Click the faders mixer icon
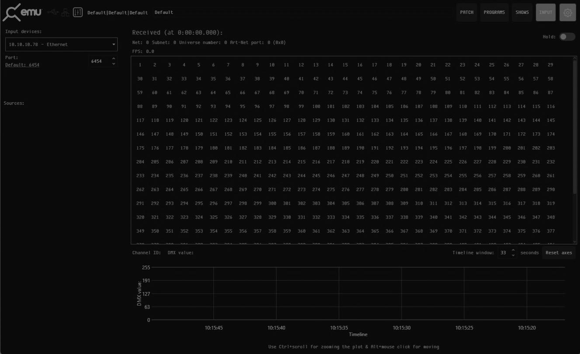Image resolution: width=580 pixels, height=354 pixels. pos(78,12)
